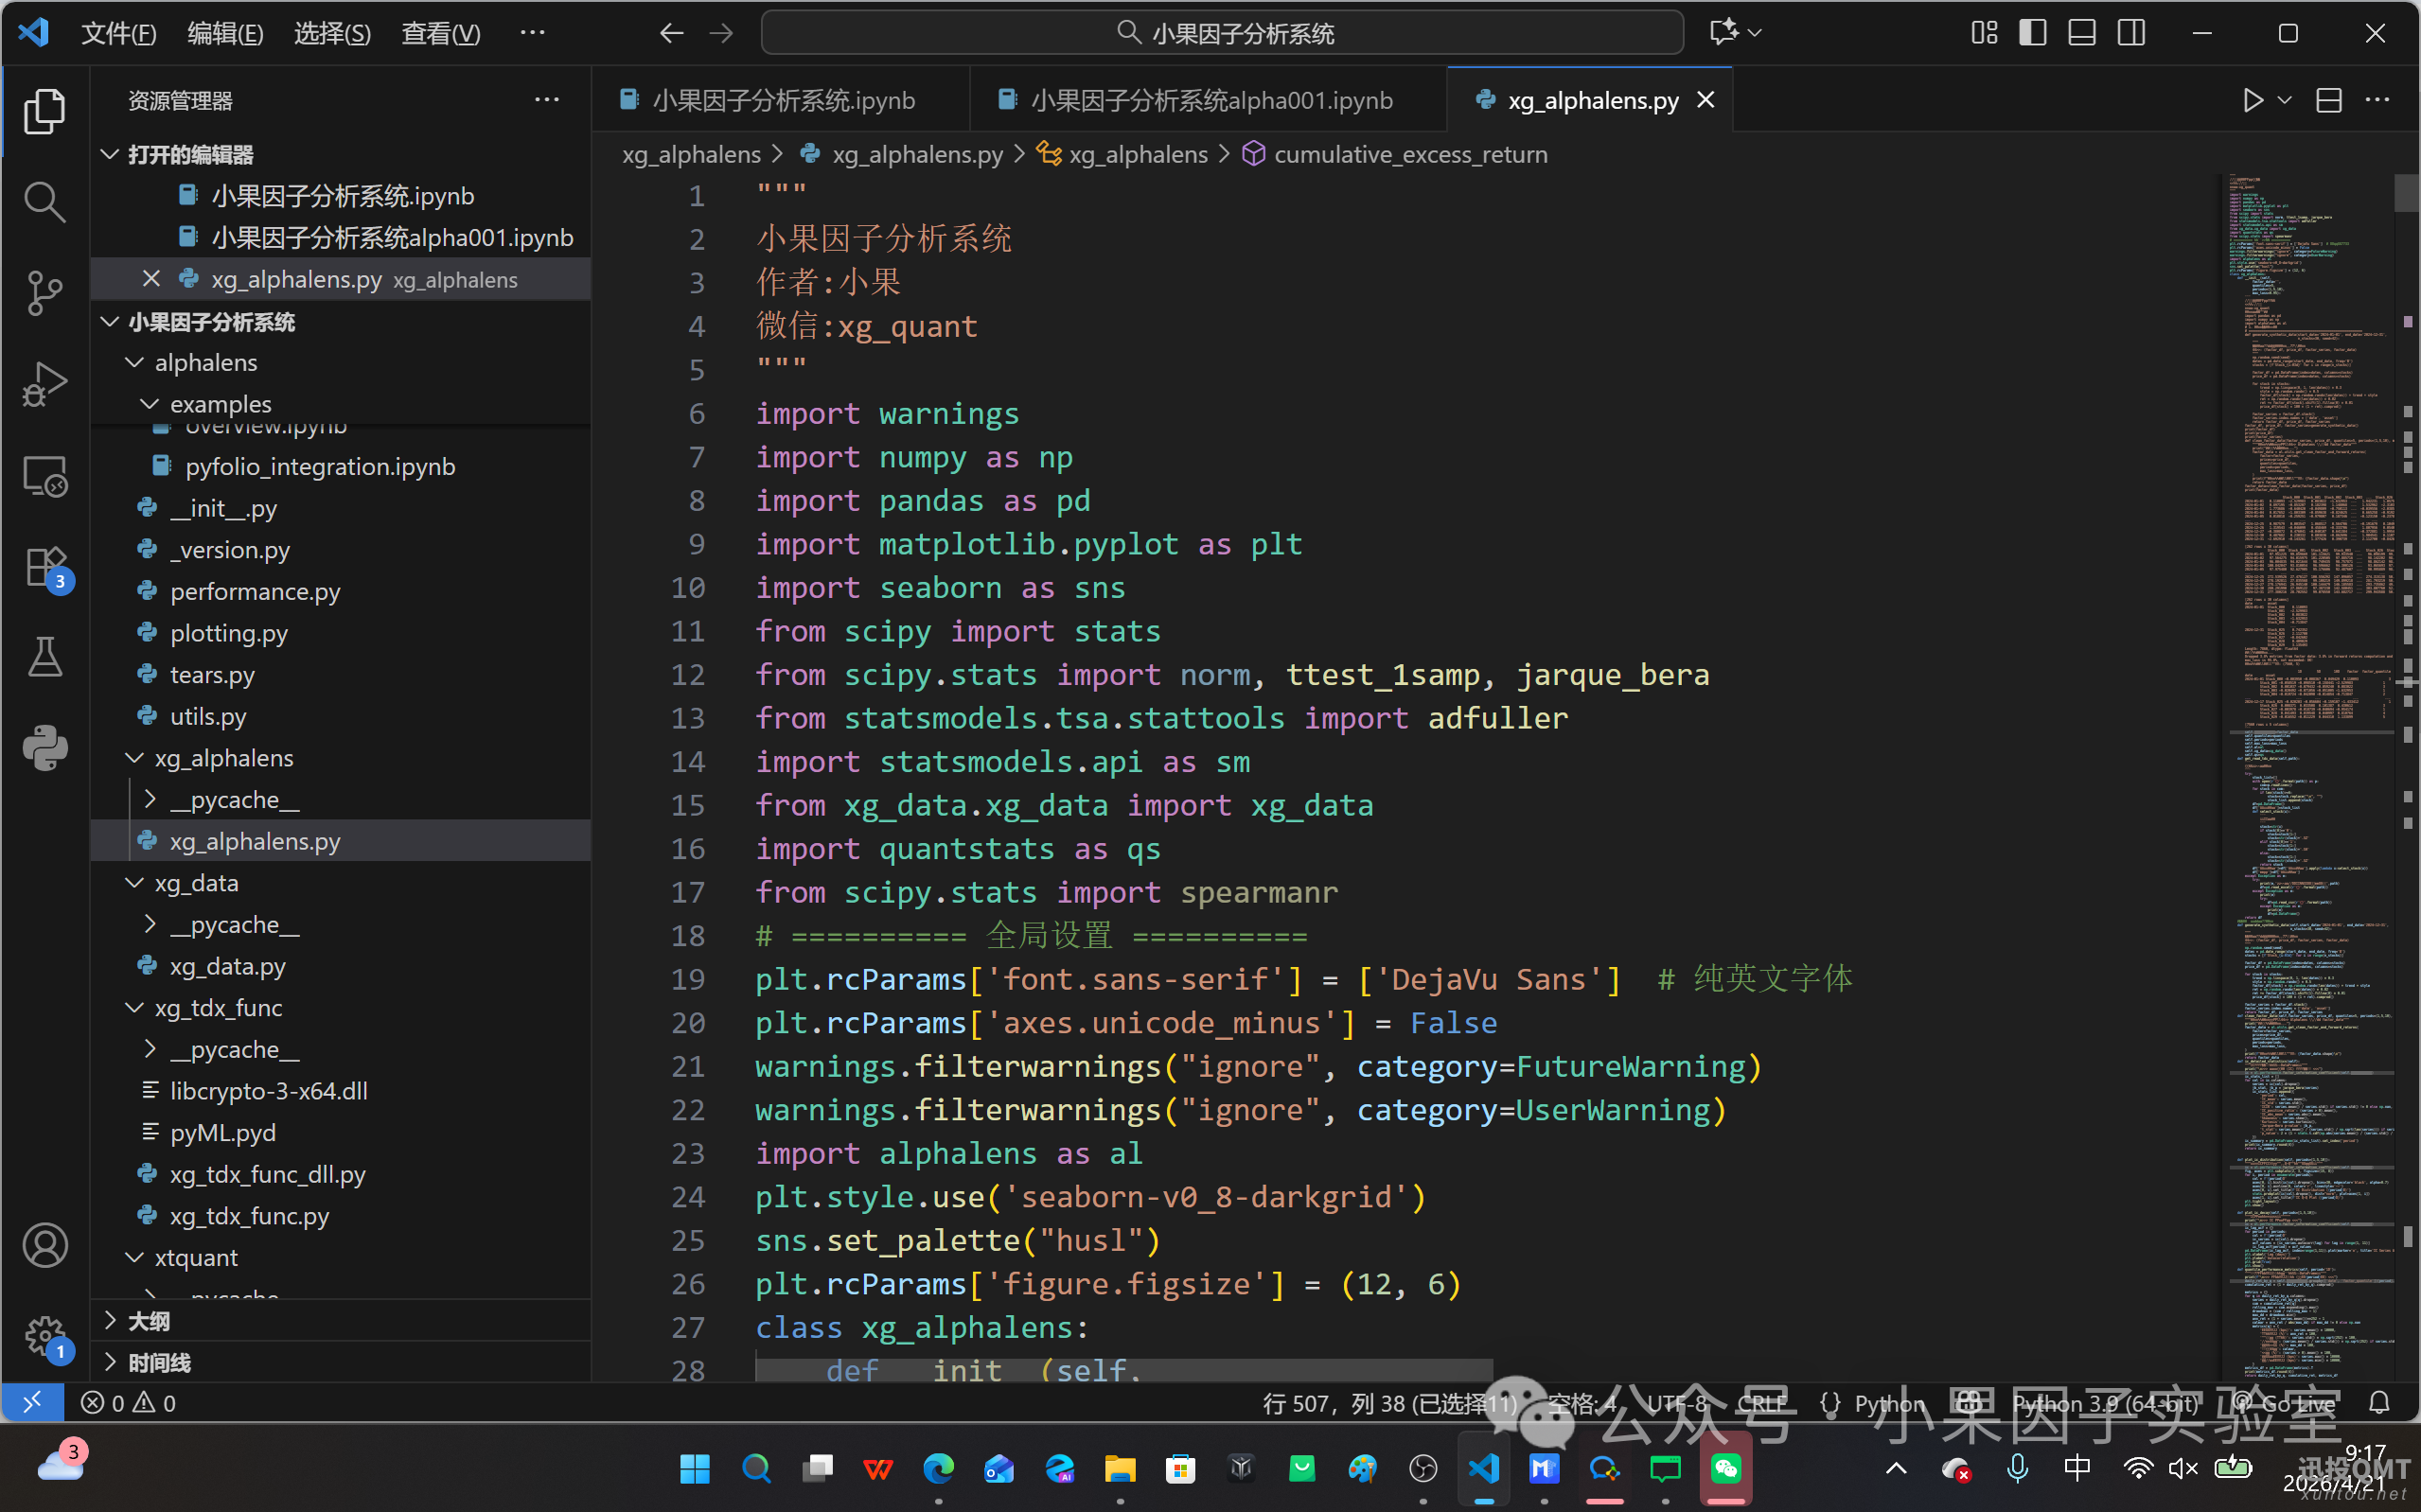Screen dimensions: 2421x1512
Task: Select the Python view in the activity bar
Action: coord(44,748)
